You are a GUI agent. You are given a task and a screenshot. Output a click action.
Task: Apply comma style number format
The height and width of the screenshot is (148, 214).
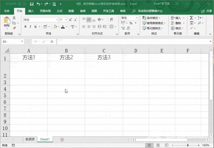(136, 23)
